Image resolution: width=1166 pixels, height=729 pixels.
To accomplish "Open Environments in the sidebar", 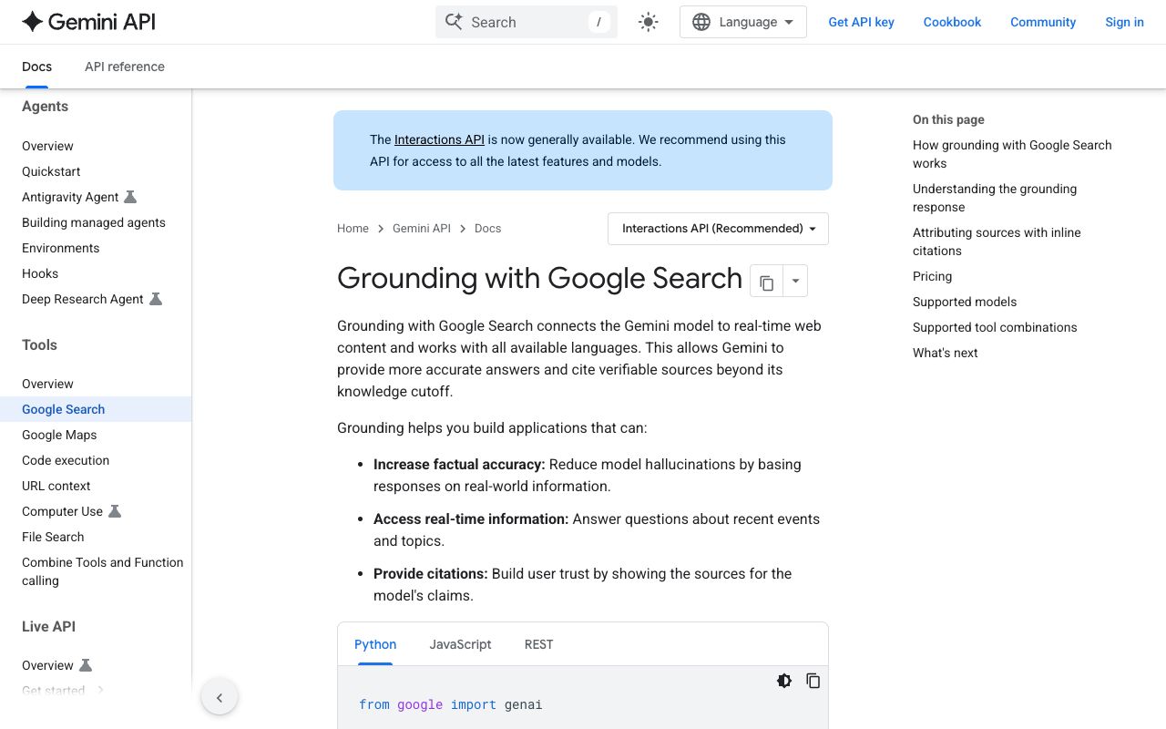I will pyautogui.click(x=61, y=248).
